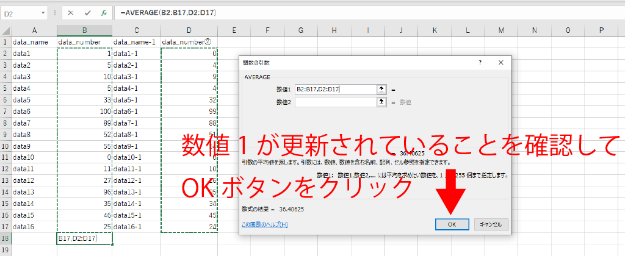Click the help question mark in dialog title
Screen dimensions: 625x256
pos(480,62)
